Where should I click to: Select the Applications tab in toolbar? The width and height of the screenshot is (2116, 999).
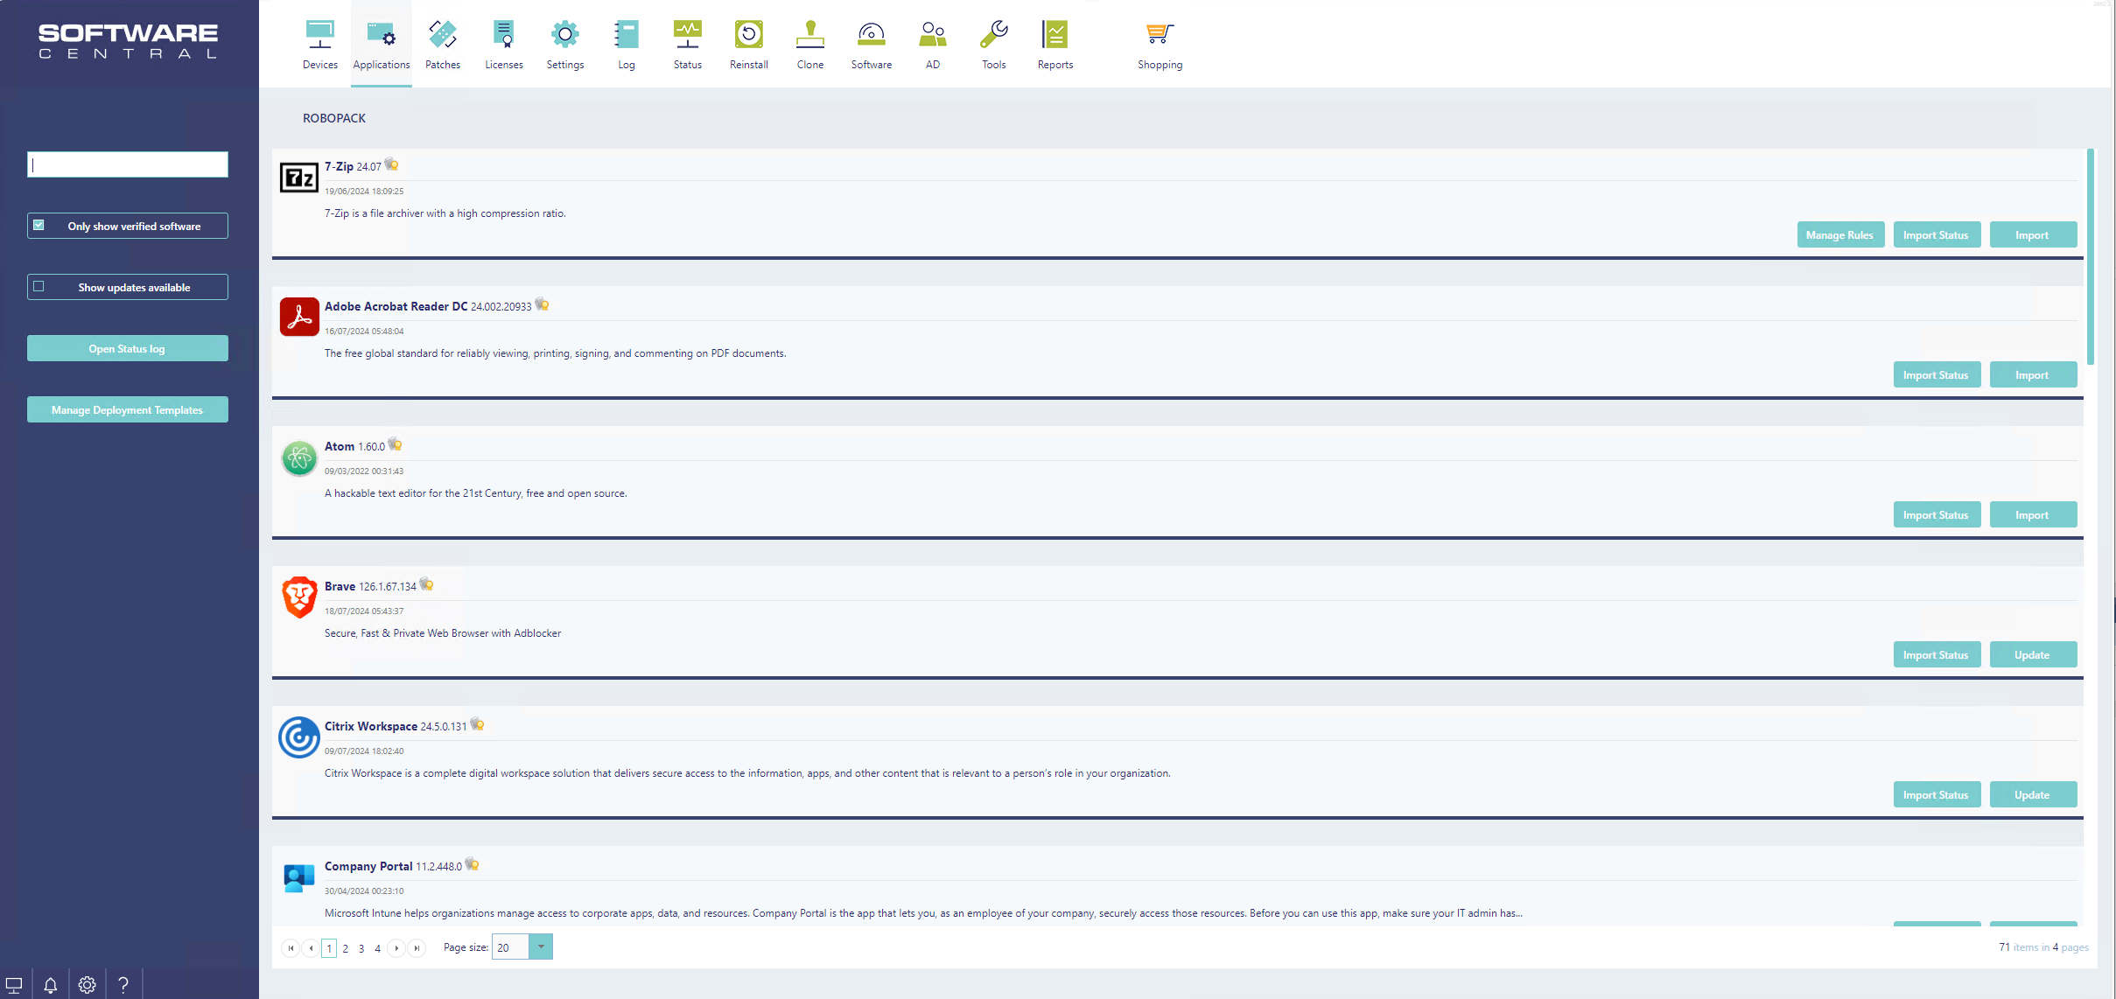point(382,44)
